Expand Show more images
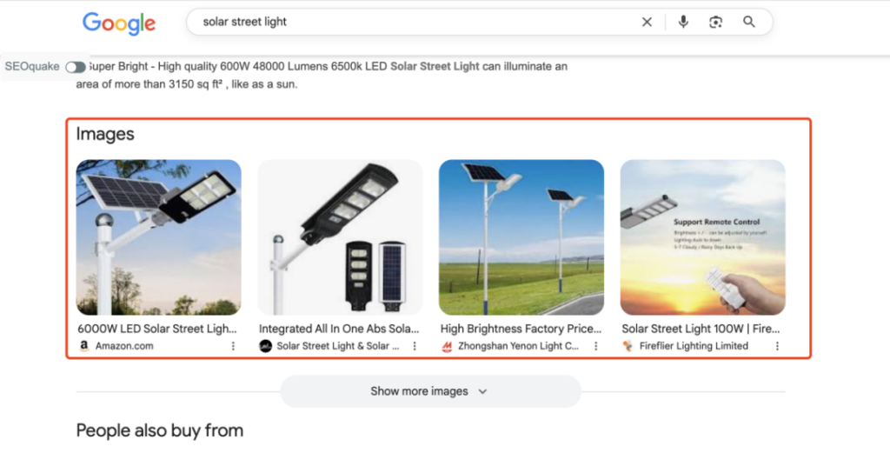Screen dimensions: 890x453 point(419,391)
